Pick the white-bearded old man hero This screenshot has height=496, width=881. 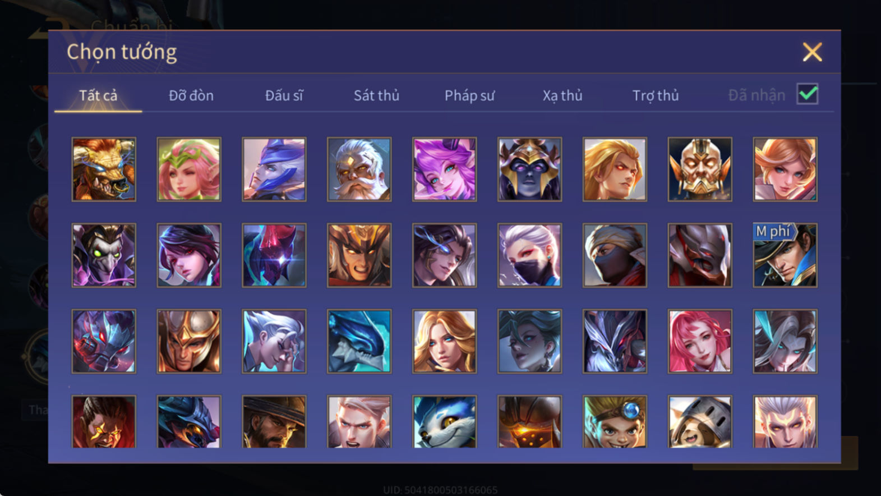pyautogui.click(x=359, y=169)
